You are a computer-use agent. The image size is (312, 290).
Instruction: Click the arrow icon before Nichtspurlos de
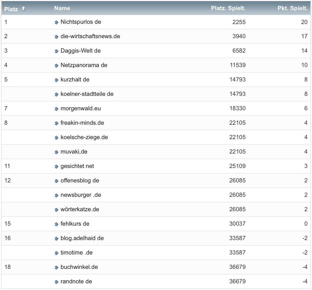click(57, 22)
